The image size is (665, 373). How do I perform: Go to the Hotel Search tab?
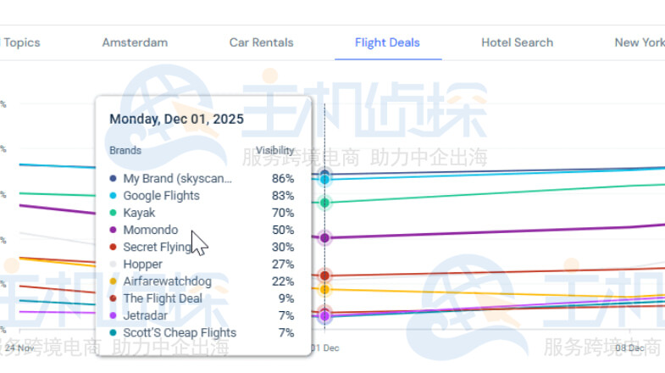click(x=517, y=42)
